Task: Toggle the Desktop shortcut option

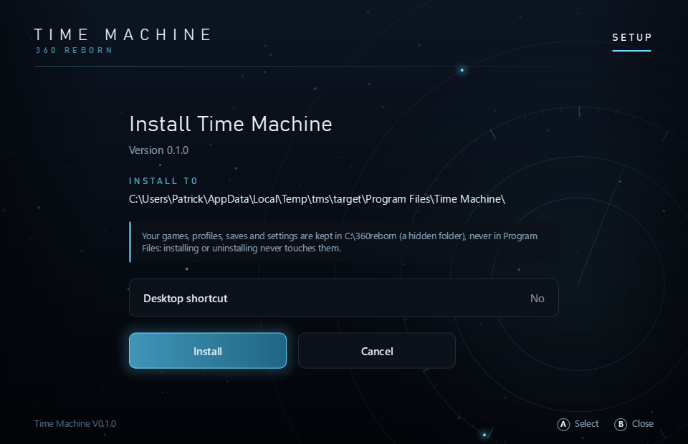Action: 343,298
